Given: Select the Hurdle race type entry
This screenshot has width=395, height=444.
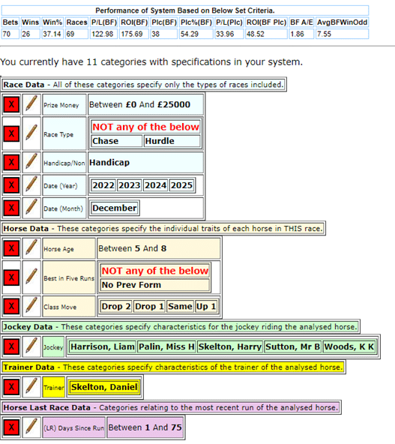Looking at the screenshot, I should 172,141.
